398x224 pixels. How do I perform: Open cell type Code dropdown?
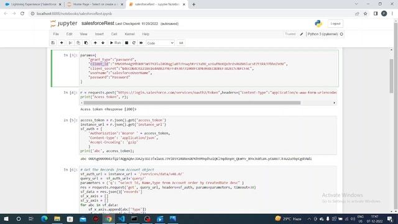pos(160,43)
